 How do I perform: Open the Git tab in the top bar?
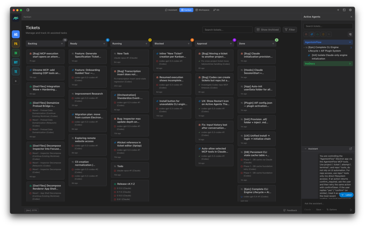(216, 10)
